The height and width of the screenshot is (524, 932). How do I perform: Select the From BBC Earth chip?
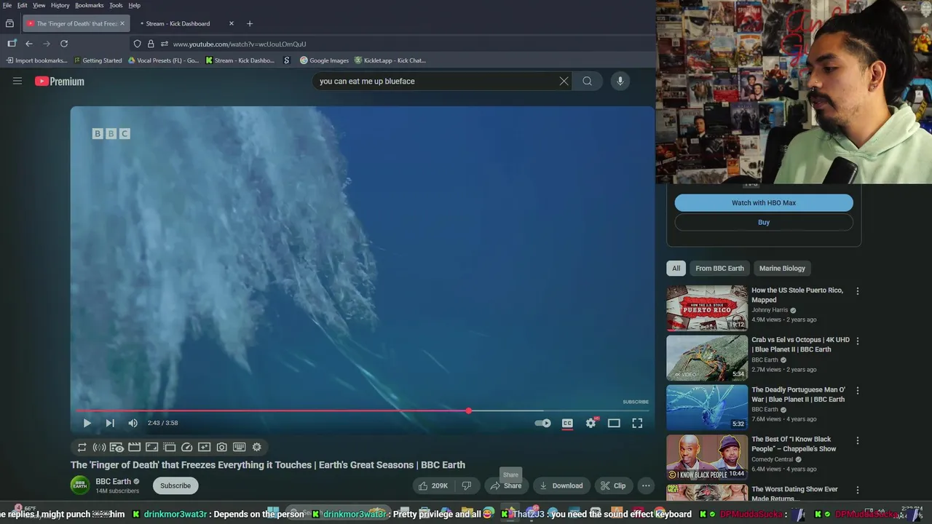[x=719, y=269]
